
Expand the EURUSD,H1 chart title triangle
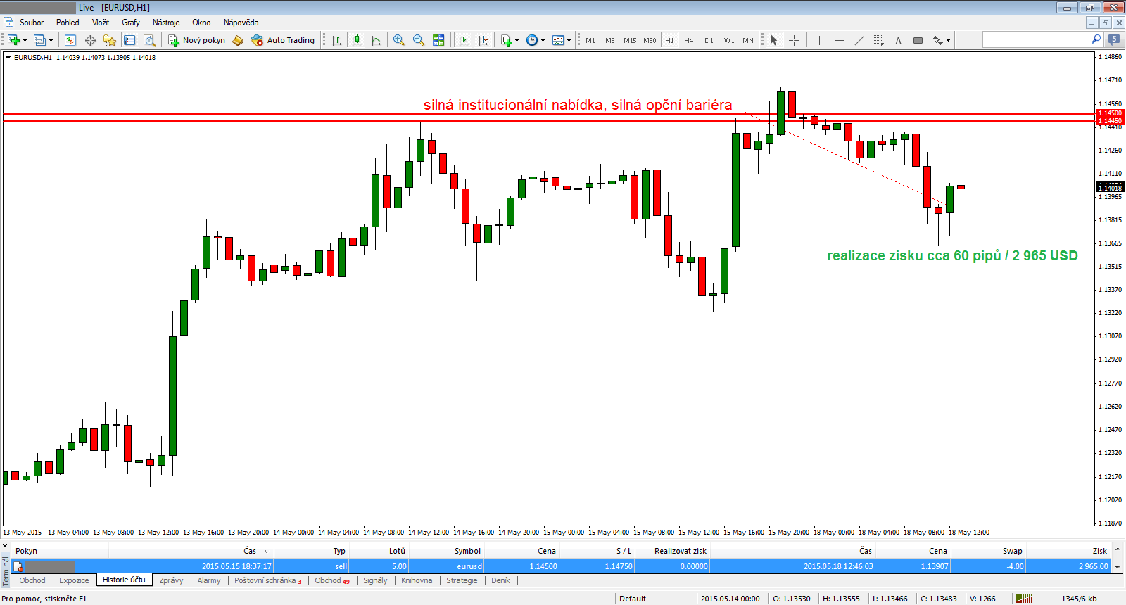click(8, 58)
